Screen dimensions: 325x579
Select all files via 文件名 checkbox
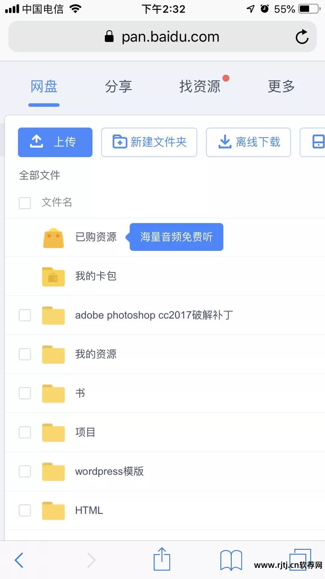coord(25,203)
